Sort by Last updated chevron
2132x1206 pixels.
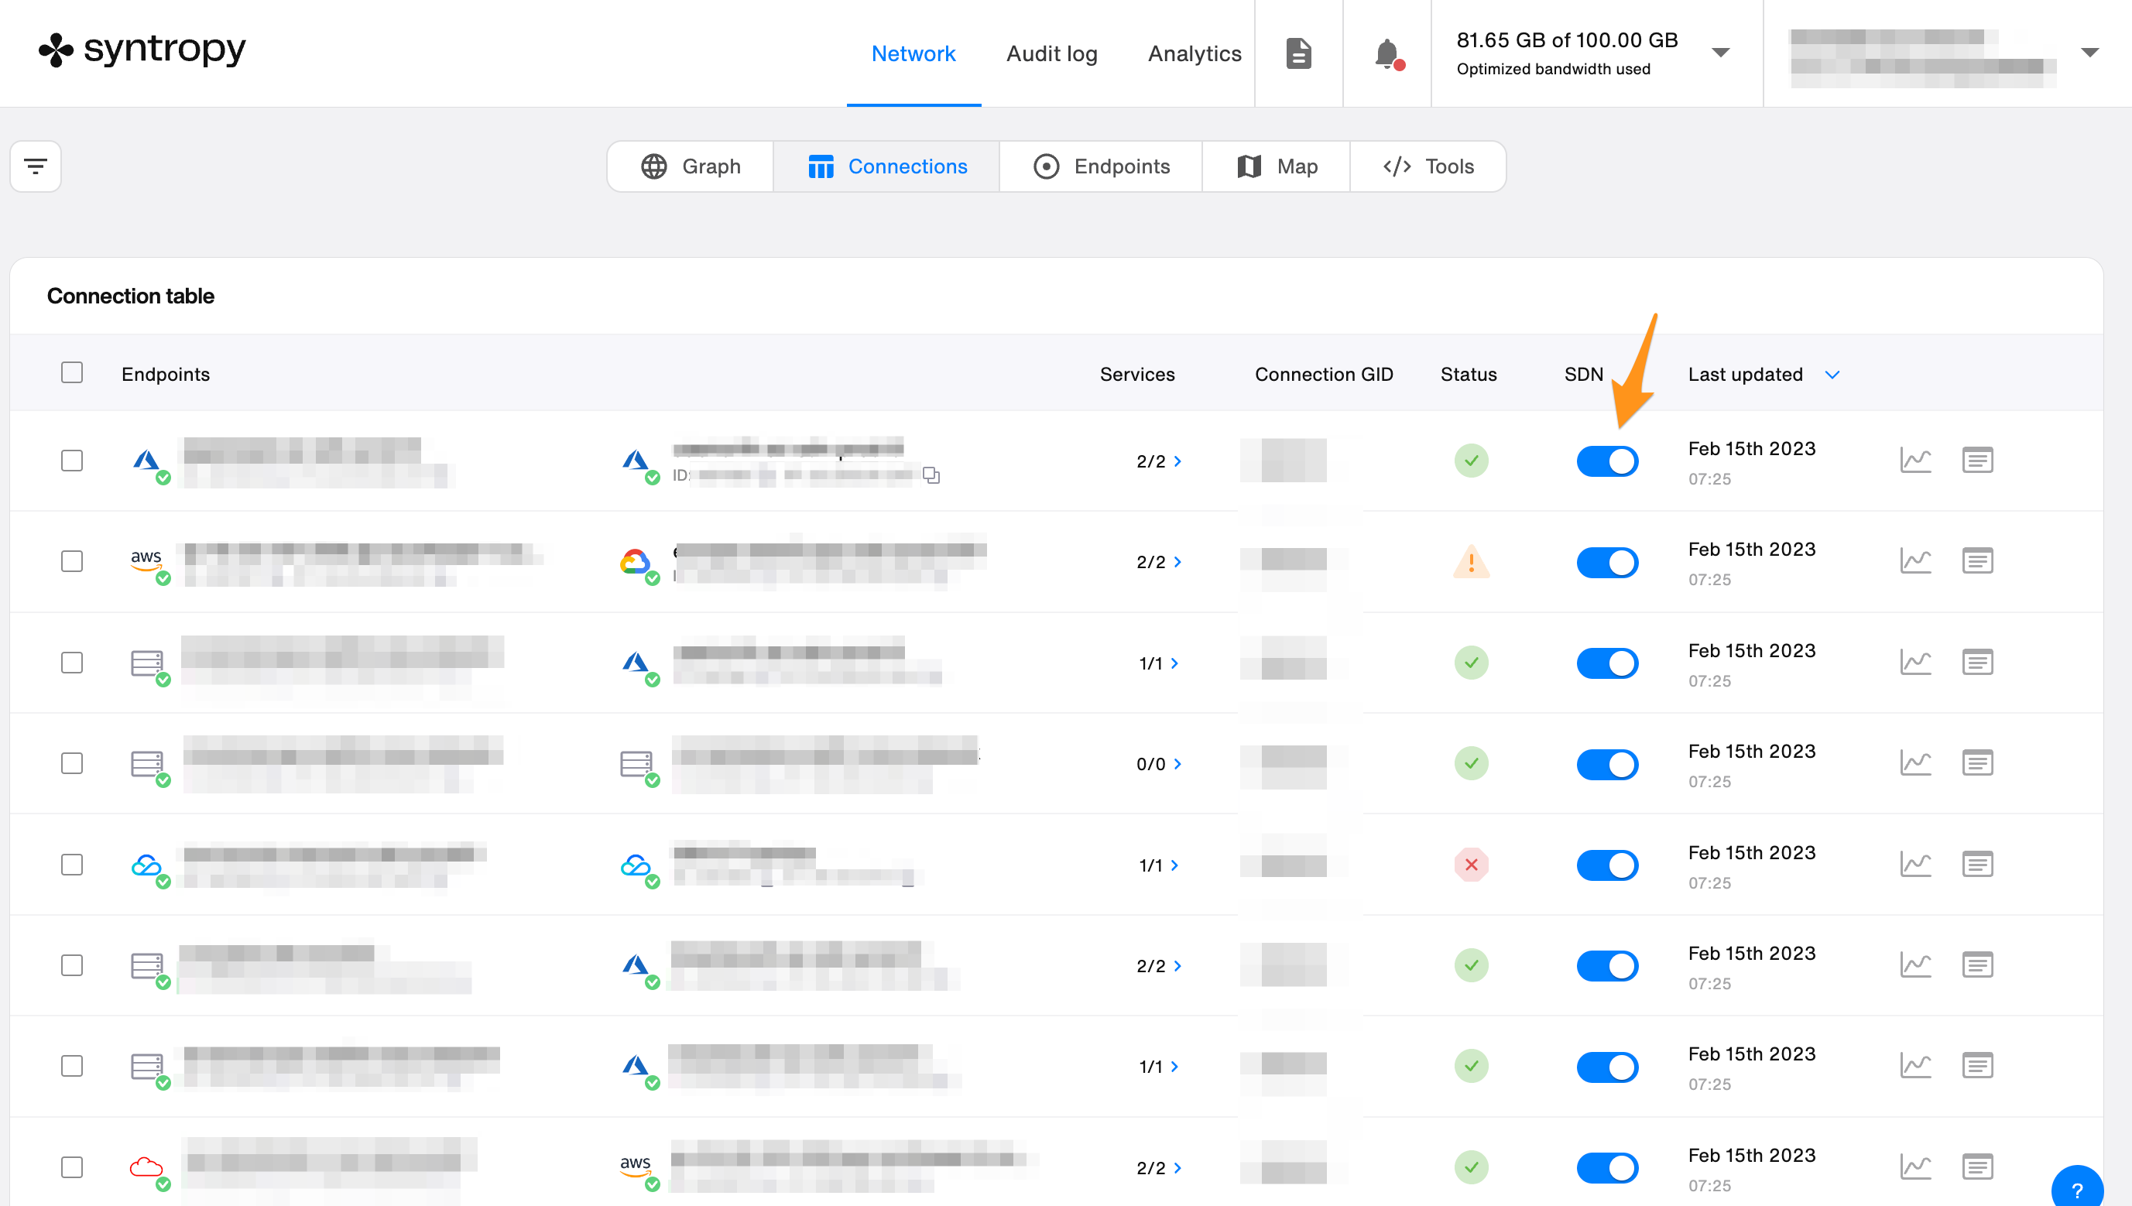coord(1832,375)
